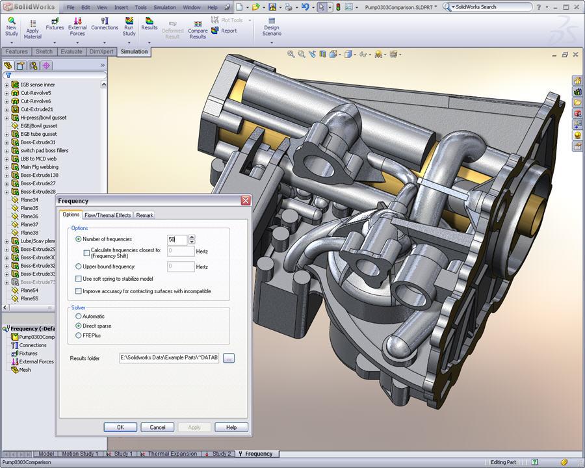The height and width of the screenshot is (468, 585).
Task: Expand the LBB to MCD web feature
Action: (6, 159)
